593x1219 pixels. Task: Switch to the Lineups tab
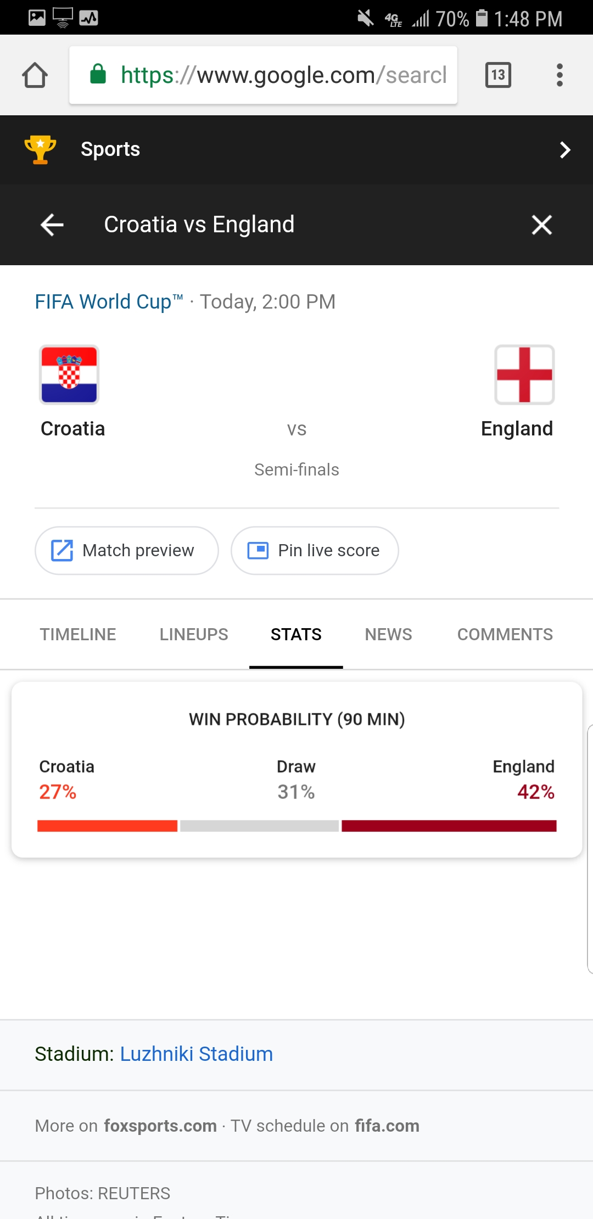pyautogui.click(x=194, y=635)
